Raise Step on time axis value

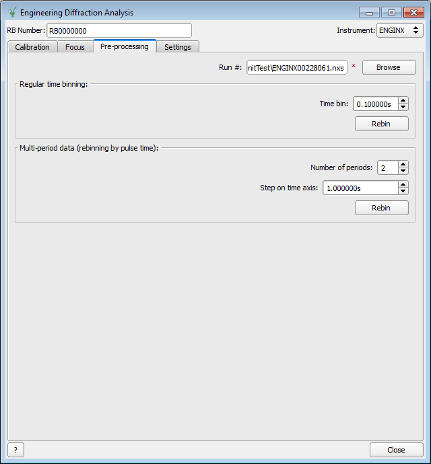coord(403,185)
